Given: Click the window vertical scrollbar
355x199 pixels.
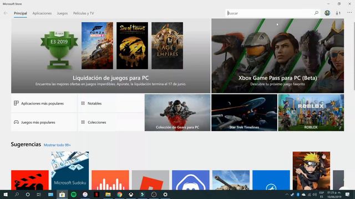Looking at the screenshot, I should [x=354, y=56].
